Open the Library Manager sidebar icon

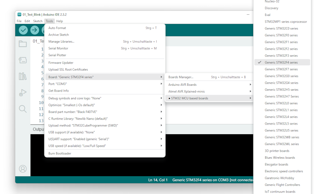click(23, 76)
